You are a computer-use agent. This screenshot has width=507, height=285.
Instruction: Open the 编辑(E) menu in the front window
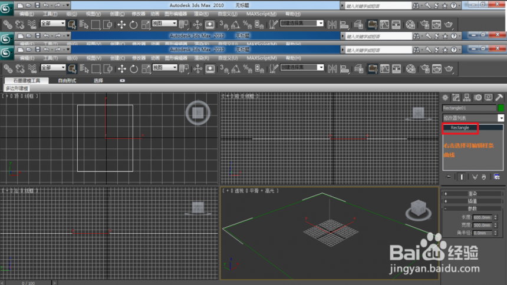click(x=27, y=58)
